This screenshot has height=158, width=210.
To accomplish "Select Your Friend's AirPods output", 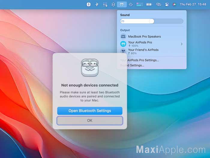I will 151,51.
